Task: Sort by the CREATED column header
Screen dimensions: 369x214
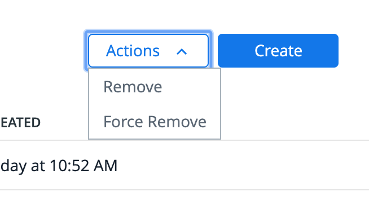Action: (x=20, y=123)
